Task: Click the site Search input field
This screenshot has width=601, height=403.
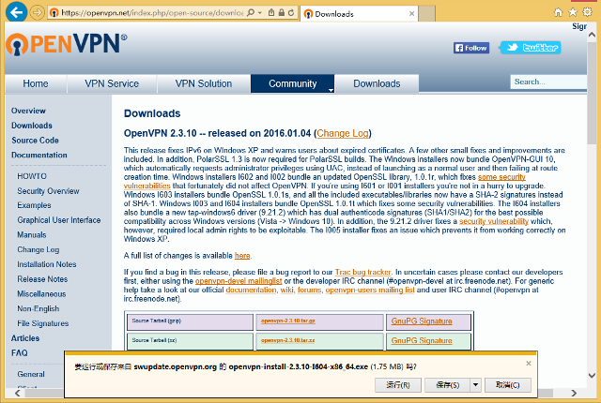Action: (x=548, y=82)
